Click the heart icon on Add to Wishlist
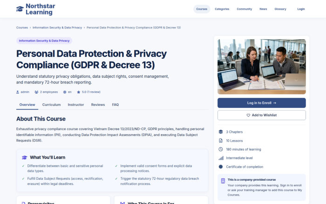The height and width of the screenshot is (204, 326). (x=248, y=115)
